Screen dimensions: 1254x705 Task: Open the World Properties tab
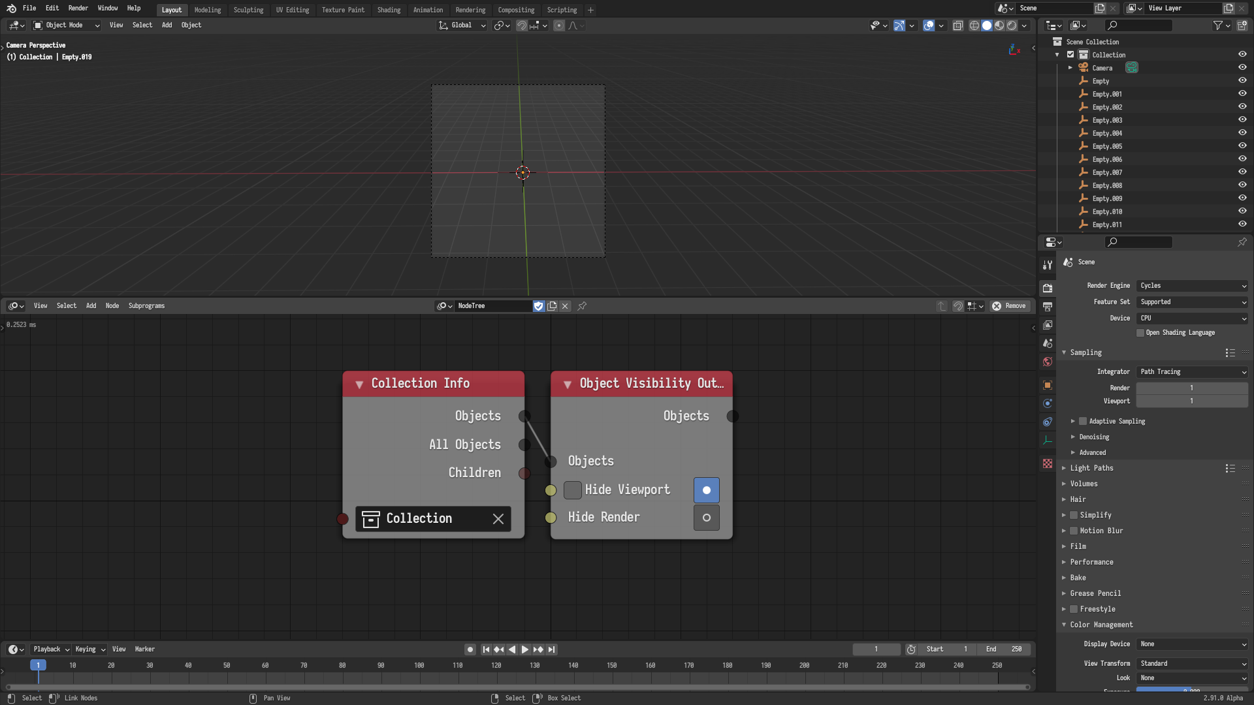pos(1048,362)
